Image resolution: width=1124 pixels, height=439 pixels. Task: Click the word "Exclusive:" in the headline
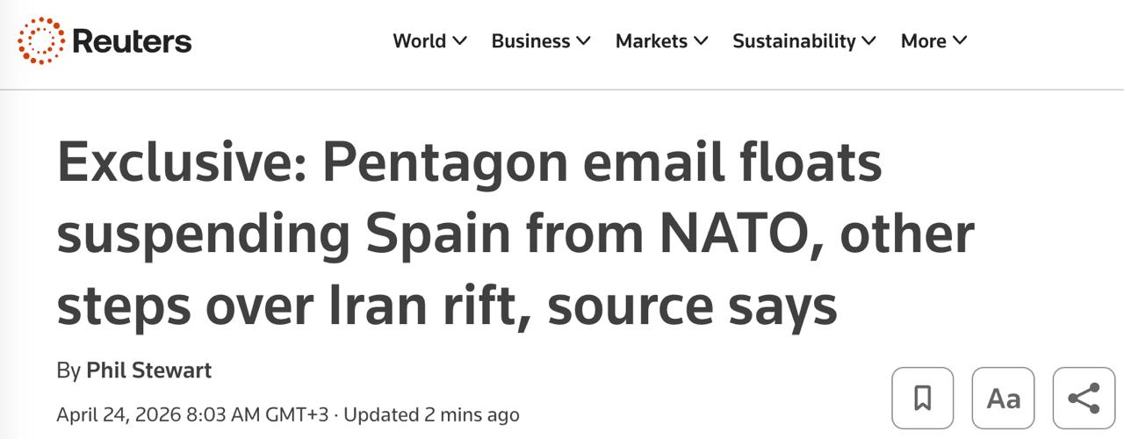coord(181,163)
